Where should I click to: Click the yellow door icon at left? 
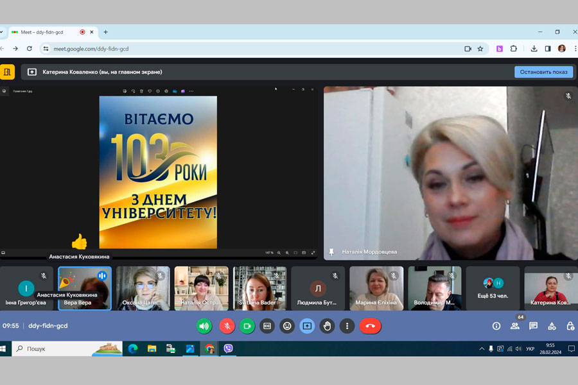[7, 72]
